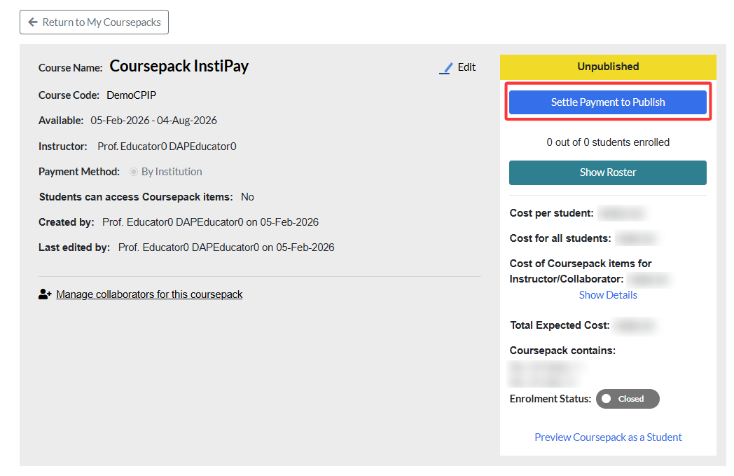Click the Edit label text
The height and width of the screenshot is (476, 734).
tap(466, 67)
